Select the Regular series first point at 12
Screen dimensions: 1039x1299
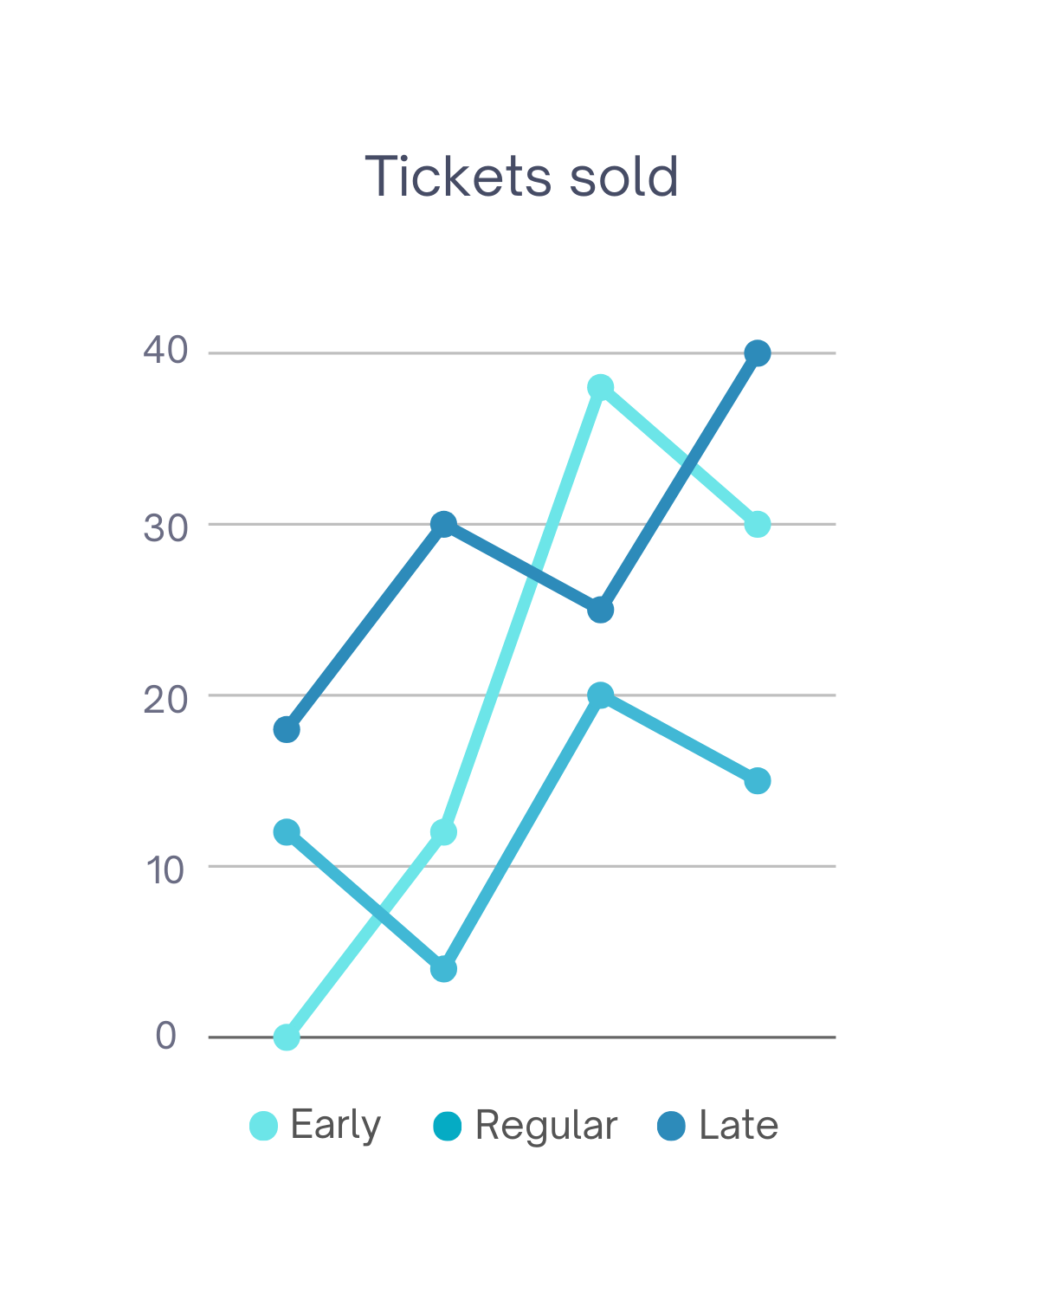(287, 832)
